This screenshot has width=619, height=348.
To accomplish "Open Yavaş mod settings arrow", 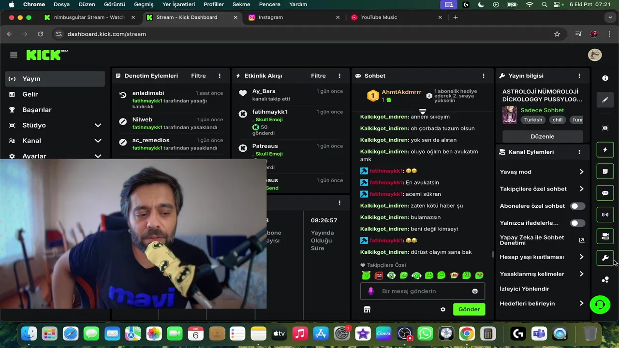I will pyautogui.click(x=581, y=172).
